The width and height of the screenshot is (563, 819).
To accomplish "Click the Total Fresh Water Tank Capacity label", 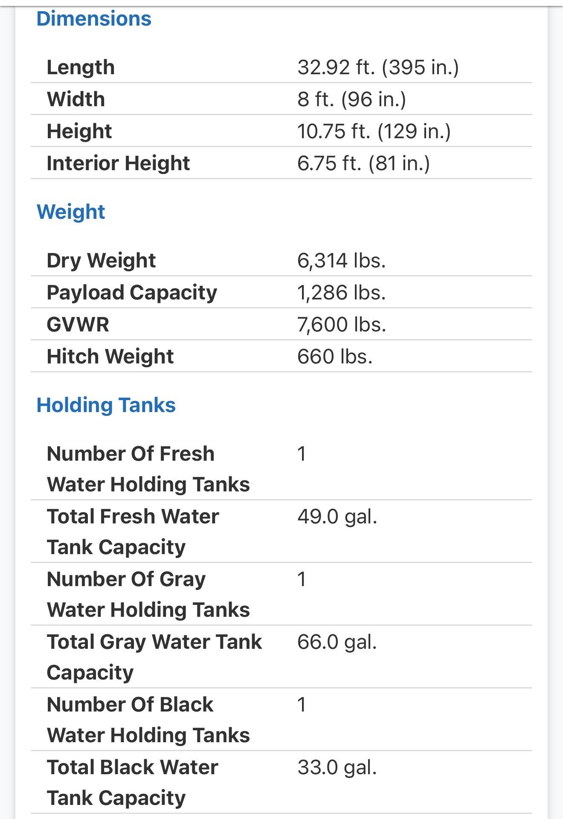I will click(x=133, y=531).
